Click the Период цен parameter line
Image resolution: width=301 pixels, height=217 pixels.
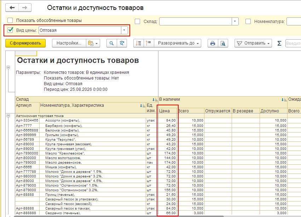(x=76, y=89)
